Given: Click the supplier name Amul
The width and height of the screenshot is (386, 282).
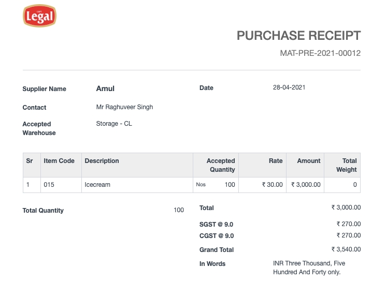Looking at the screenshot, I should click(x=105, y=88).
